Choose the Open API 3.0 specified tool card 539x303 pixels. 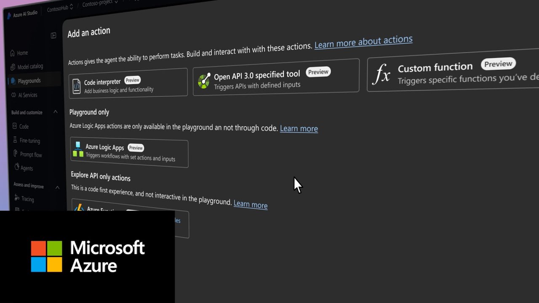tap(276, 77)
